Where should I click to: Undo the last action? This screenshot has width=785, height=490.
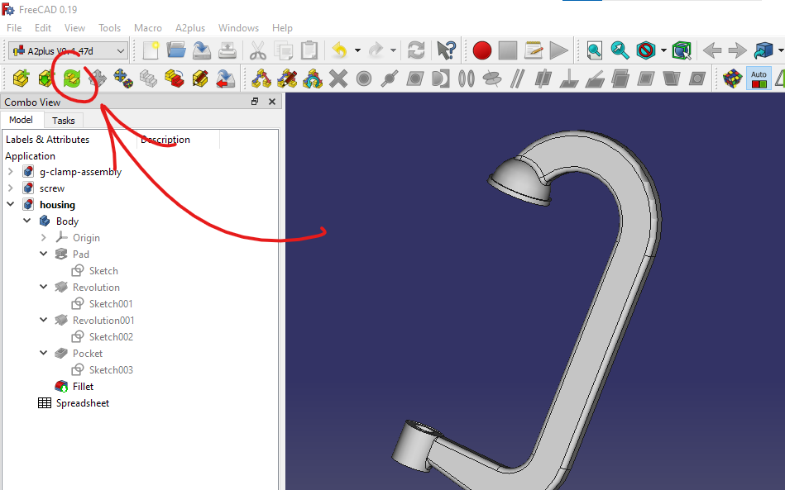(340, 50)
